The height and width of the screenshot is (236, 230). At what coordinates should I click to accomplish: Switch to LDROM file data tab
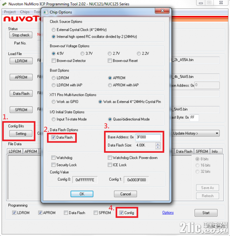pyautogui.click(x=15, y=151)
